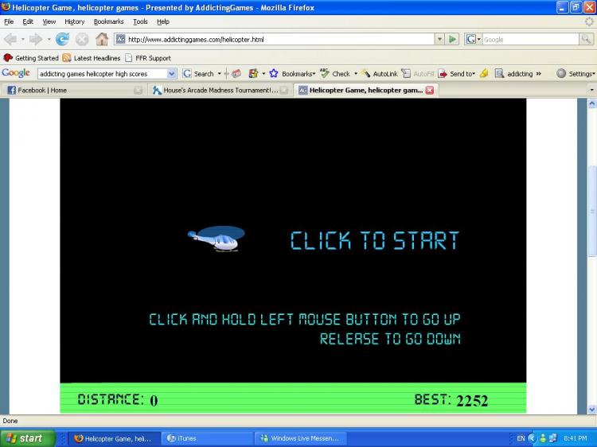The width and height of the screenshot is (597, 447).
Task: Open the History menu
Action: pos(74,21)
